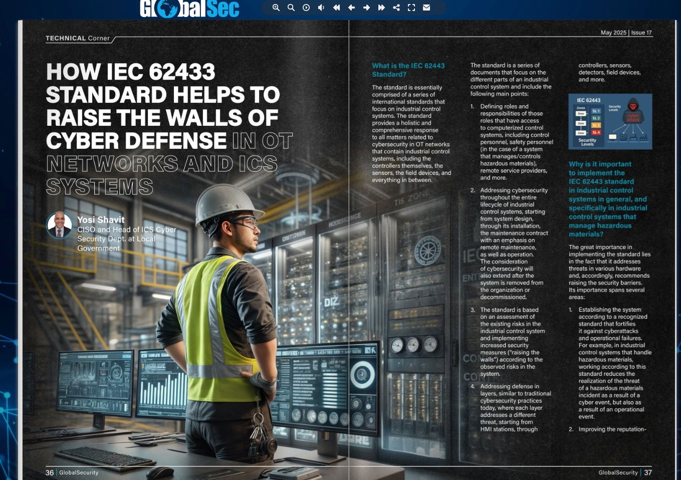Click the IEC 62443 security levels diagram
Viewport: 681px width, 480px height.
610,121
